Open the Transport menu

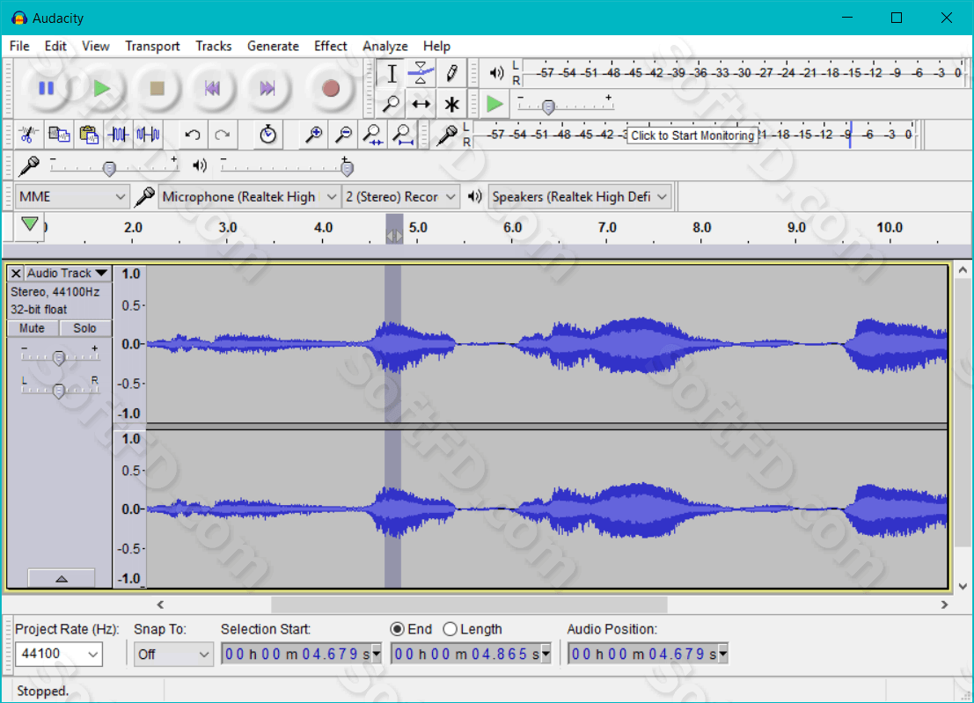pyautogui.click(x=152, y=46)
